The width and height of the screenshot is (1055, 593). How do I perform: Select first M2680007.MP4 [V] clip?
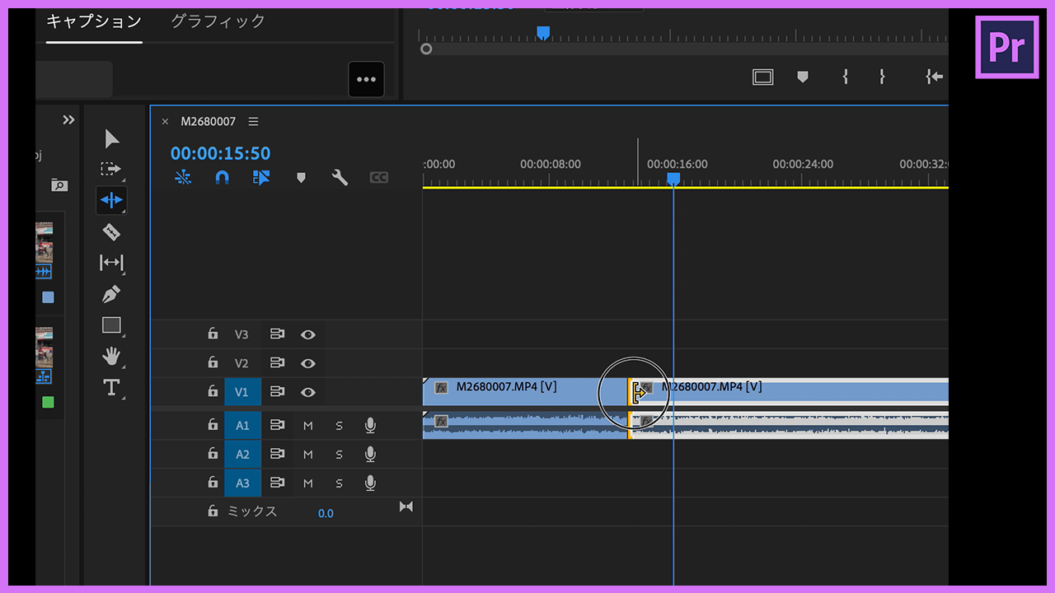pos(525,391)
